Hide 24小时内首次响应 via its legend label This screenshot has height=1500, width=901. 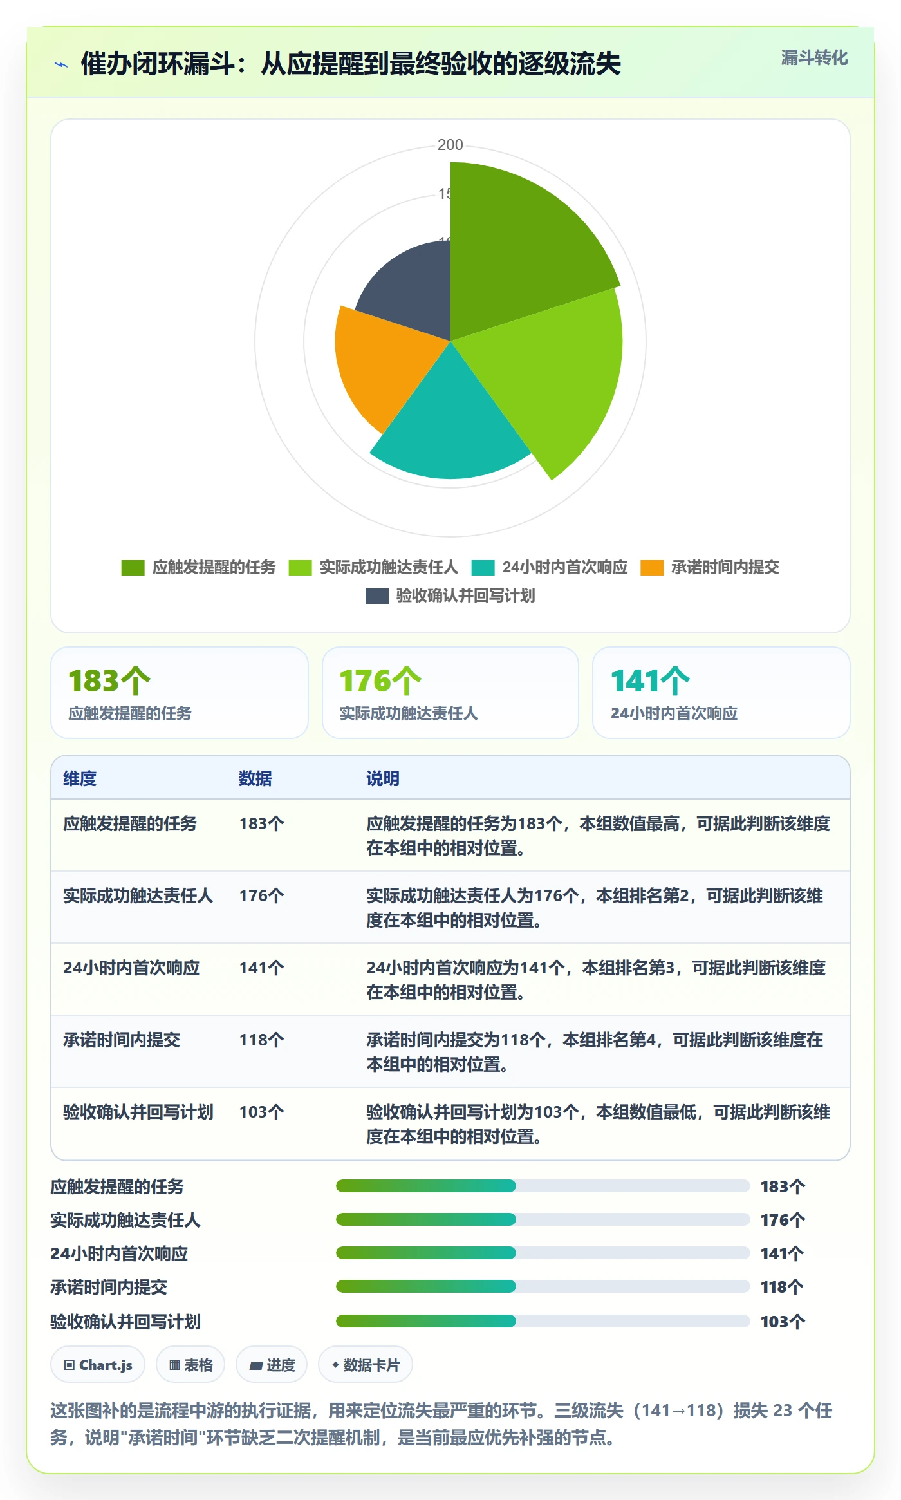(x=564, y=567)
